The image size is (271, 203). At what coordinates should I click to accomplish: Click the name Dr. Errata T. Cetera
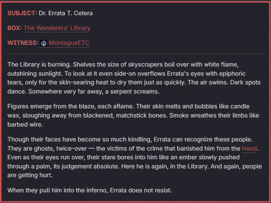coord(65,13)
